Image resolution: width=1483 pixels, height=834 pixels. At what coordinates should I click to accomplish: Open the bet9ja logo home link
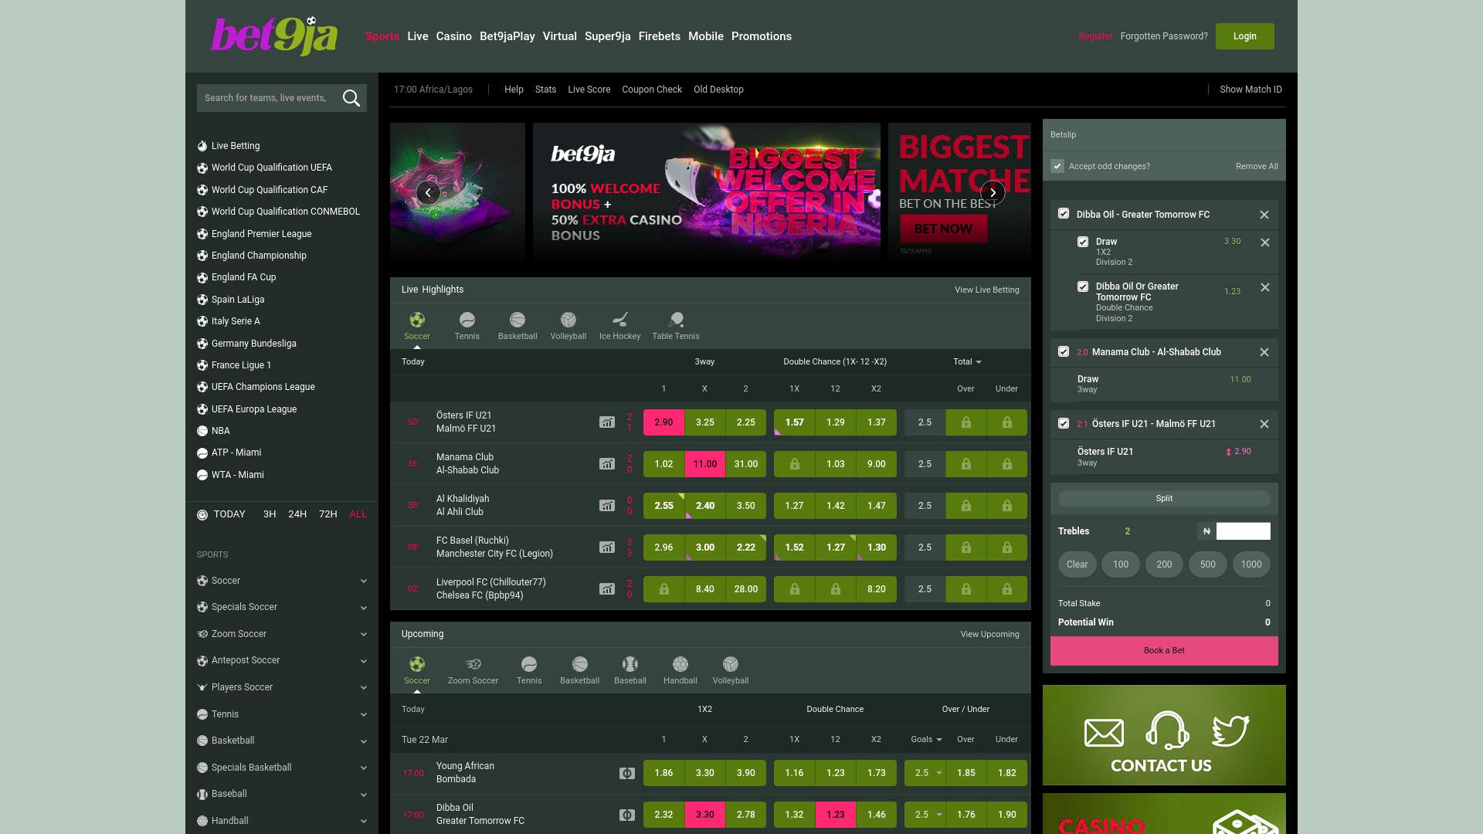(274, 36)
